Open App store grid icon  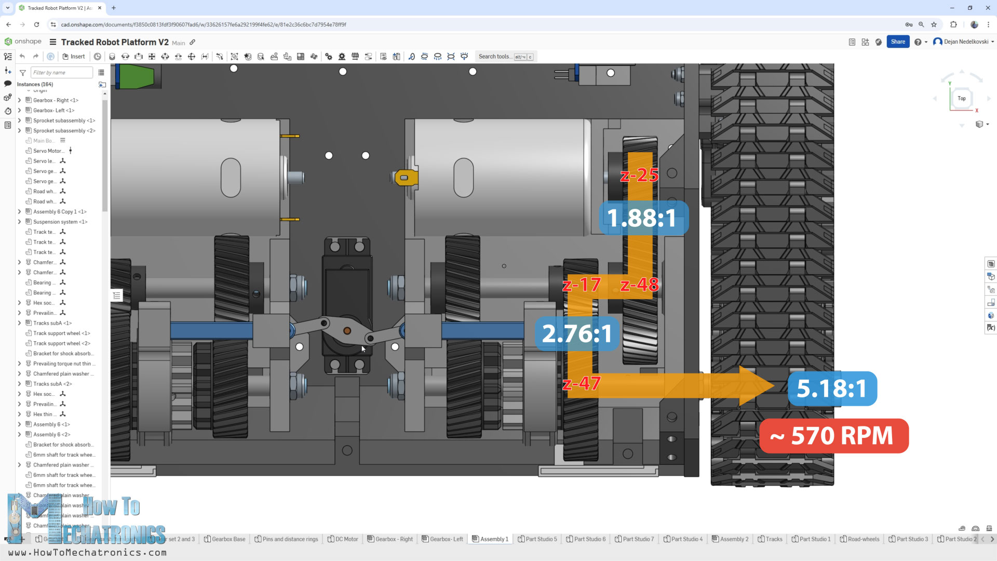point(865,42)
